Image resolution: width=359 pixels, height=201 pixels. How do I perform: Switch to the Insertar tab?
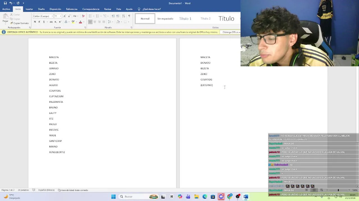(29, 9)
